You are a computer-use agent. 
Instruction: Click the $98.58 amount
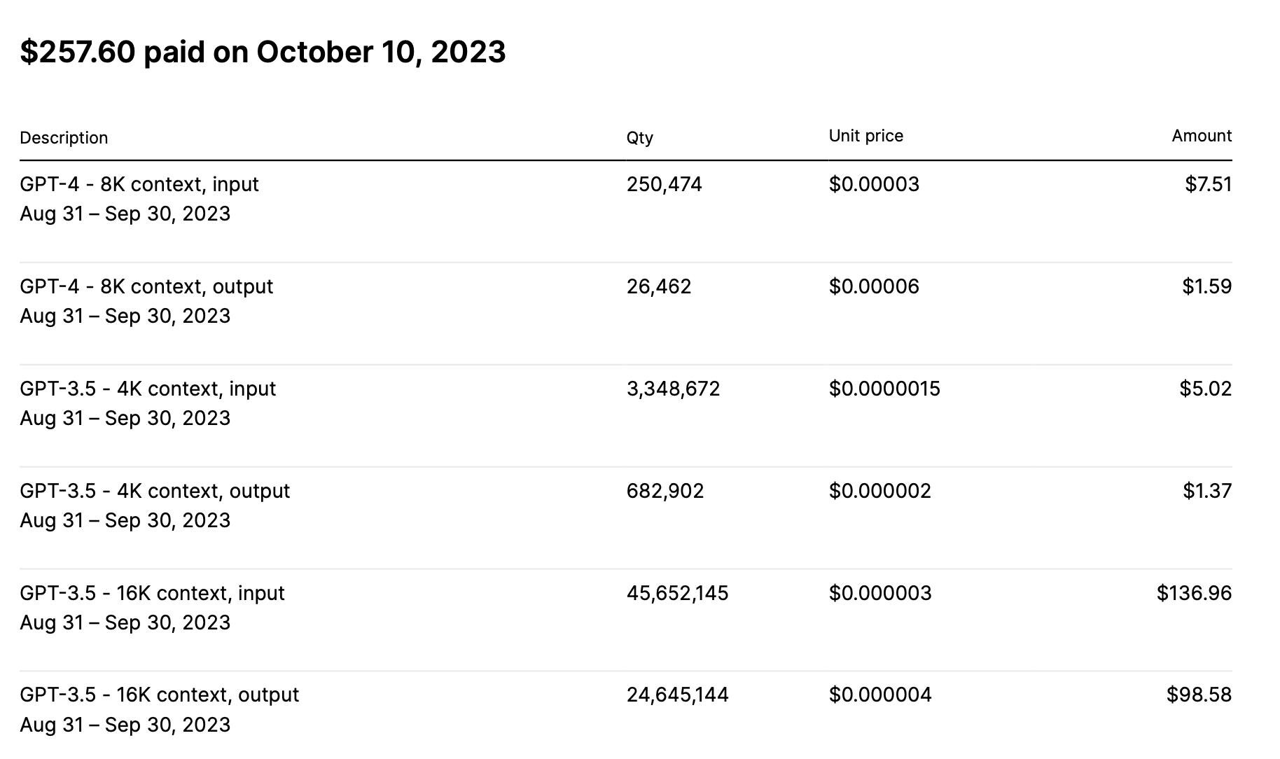1199,695
